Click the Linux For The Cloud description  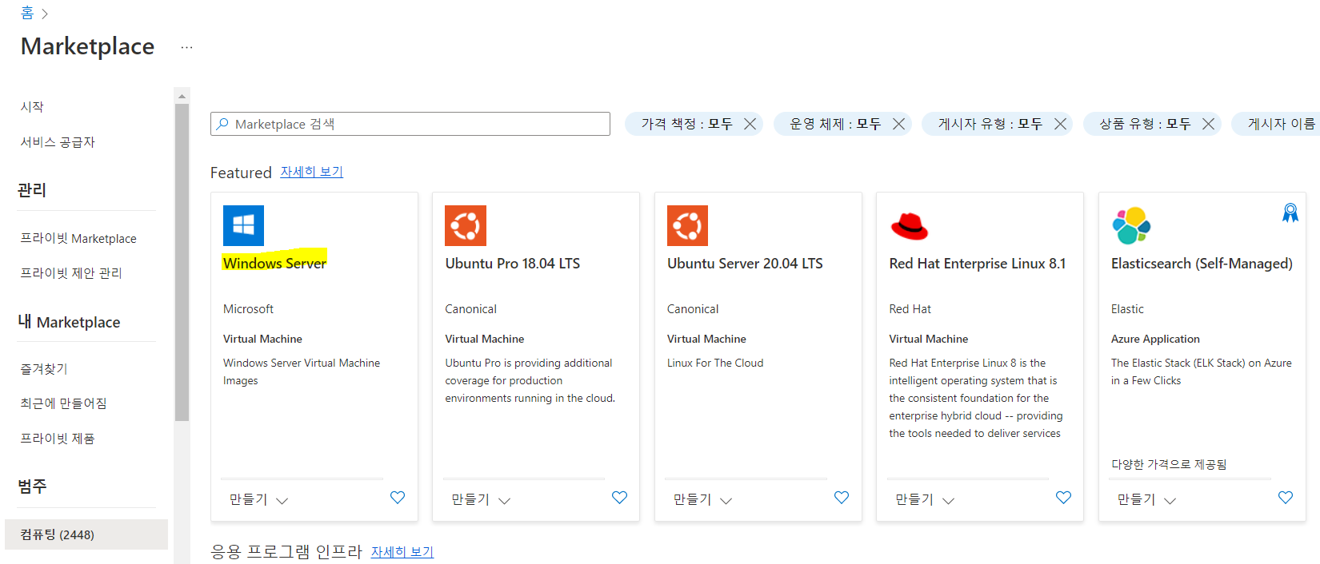click(715, 363)
